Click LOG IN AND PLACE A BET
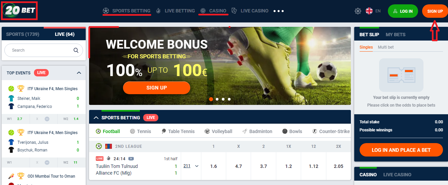Screen dimensions: 448x185 tap(401, 150)
